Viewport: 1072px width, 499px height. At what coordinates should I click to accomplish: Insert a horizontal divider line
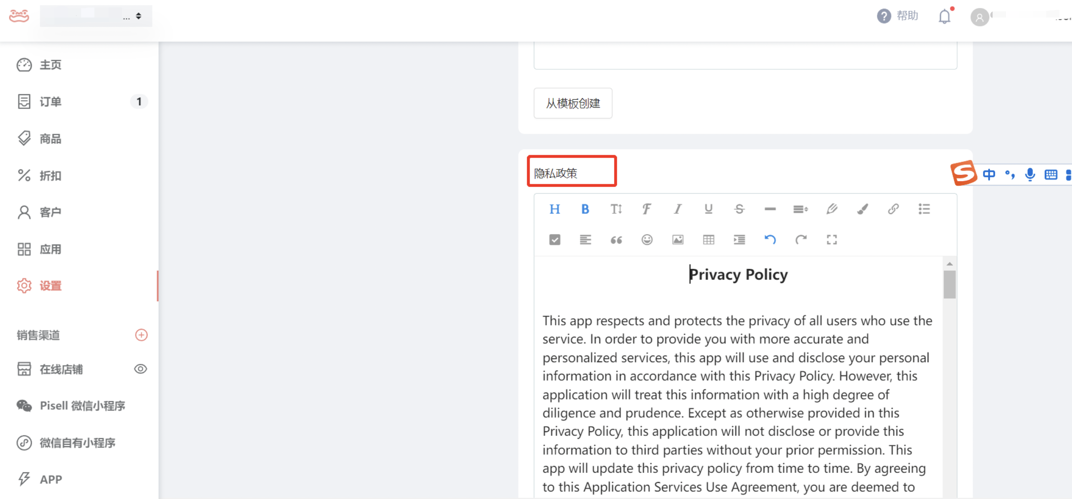[x=770, y=209]
